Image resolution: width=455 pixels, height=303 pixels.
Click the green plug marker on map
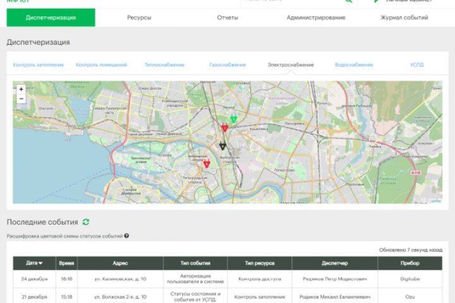[234, 119]
